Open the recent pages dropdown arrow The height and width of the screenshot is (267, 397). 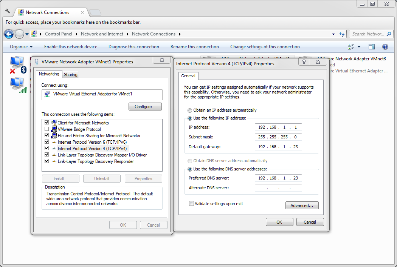tap(27, 34)
